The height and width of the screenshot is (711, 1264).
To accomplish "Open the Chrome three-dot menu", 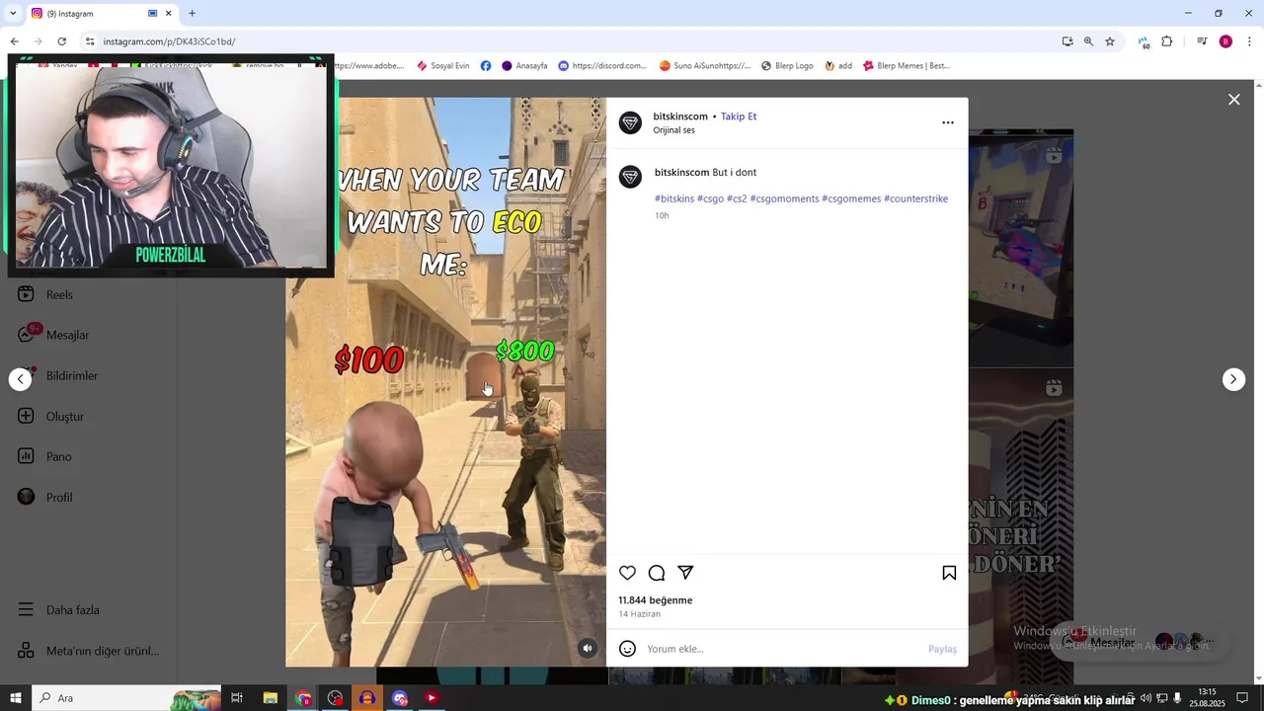I will (1249, 41).
